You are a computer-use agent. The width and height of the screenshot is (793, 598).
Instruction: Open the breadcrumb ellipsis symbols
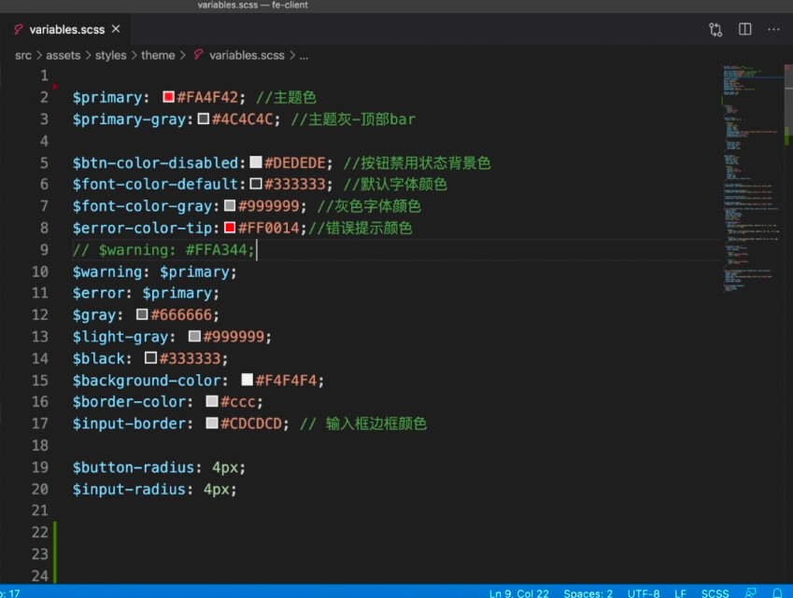pyautogui.click(x=304, y=56)
